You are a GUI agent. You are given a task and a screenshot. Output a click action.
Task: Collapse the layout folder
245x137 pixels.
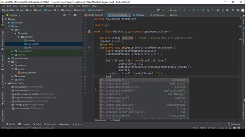point(12,69)
